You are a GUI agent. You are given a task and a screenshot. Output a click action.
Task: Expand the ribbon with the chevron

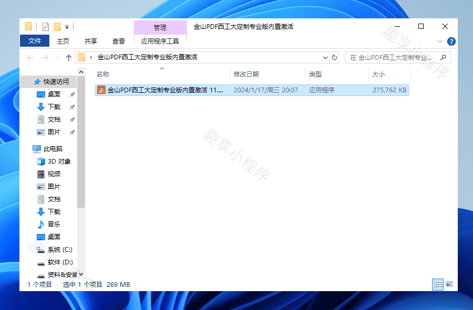click(x=440, y=41)
